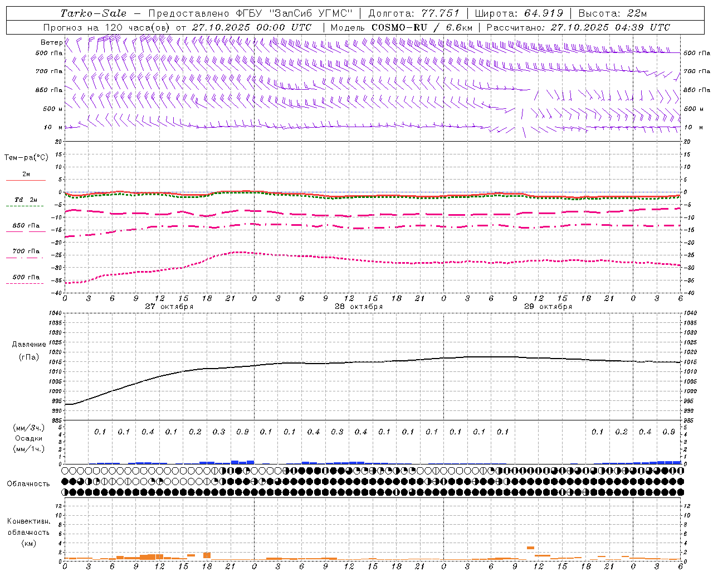Select the (мм/3ч.) precipitation unit label
Image resolution: width=713 pixels, height=571 pixels.
tap(29, 428)
